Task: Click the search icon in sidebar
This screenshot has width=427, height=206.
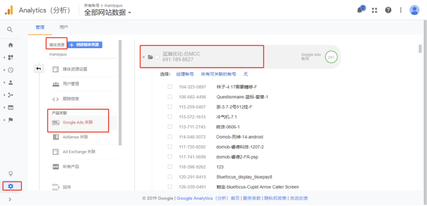Action: coord(10,29)
